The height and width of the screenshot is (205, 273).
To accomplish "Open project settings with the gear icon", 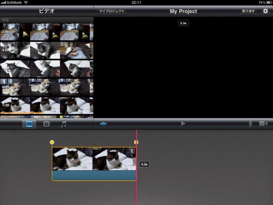I will [x=265, y=11].
